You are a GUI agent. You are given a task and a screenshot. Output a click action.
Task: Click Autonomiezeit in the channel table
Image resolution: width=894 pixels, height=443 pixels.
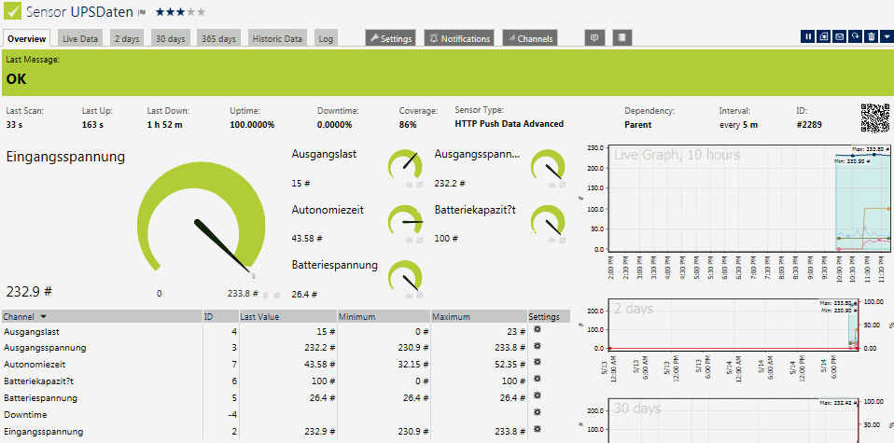tap(34, 365)
